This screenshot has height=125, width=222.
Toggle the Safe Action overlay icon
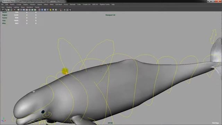[x=32, y=10]
